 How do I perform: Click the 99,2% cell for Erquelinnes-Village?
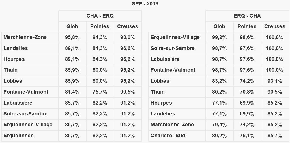click(219, 37)
